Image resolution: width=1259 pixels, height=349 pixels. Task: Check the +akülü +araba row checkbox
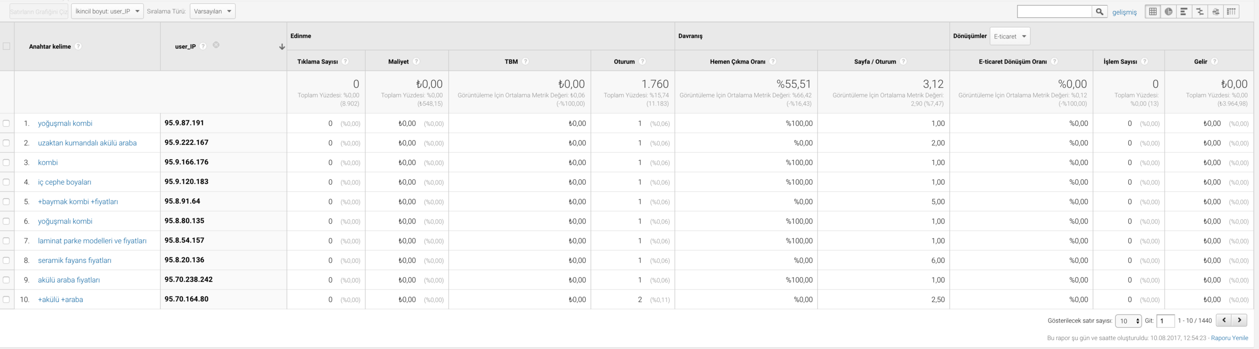pos(6,299)
